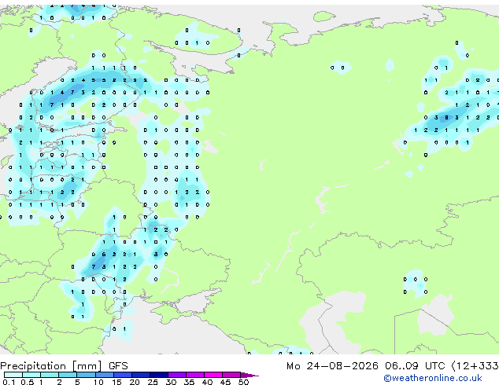
Task: Click the '15' legend scale label
Action: (x=116, y=382)
